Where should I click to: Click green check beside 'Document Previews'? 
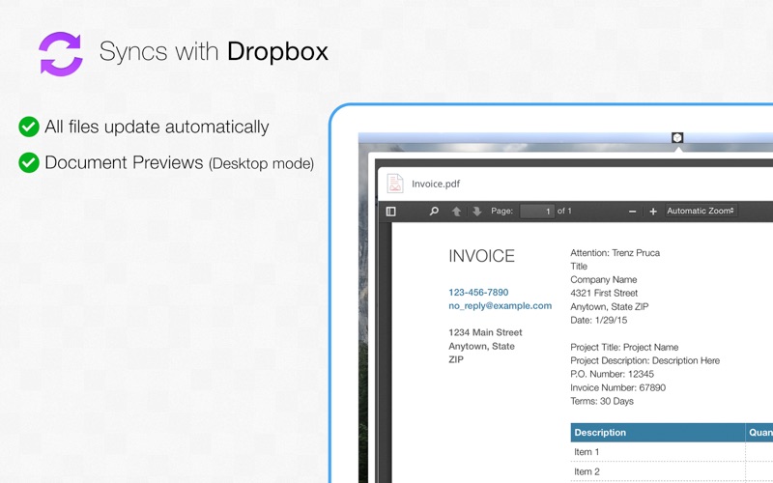[x=29, y=162]
